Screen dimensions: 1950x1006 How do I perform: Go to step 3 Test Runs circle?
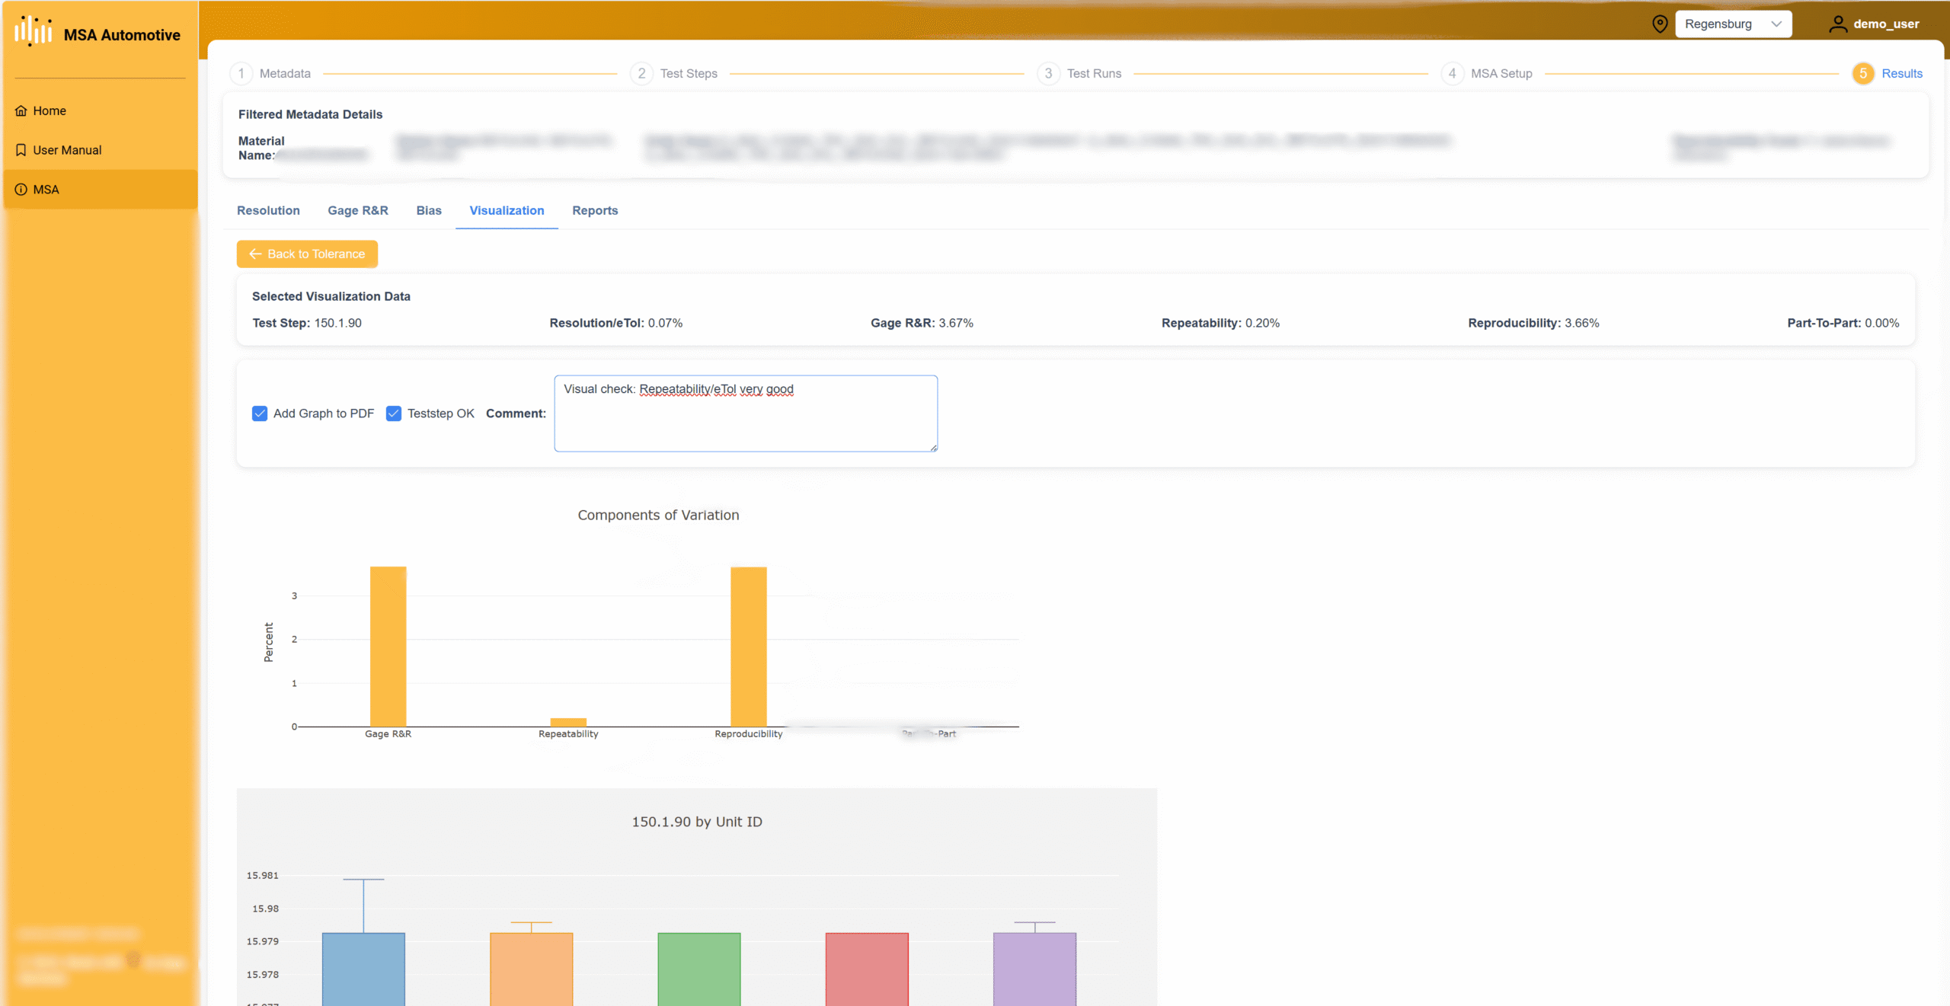pyautogui.click(x=1048, y=73)
